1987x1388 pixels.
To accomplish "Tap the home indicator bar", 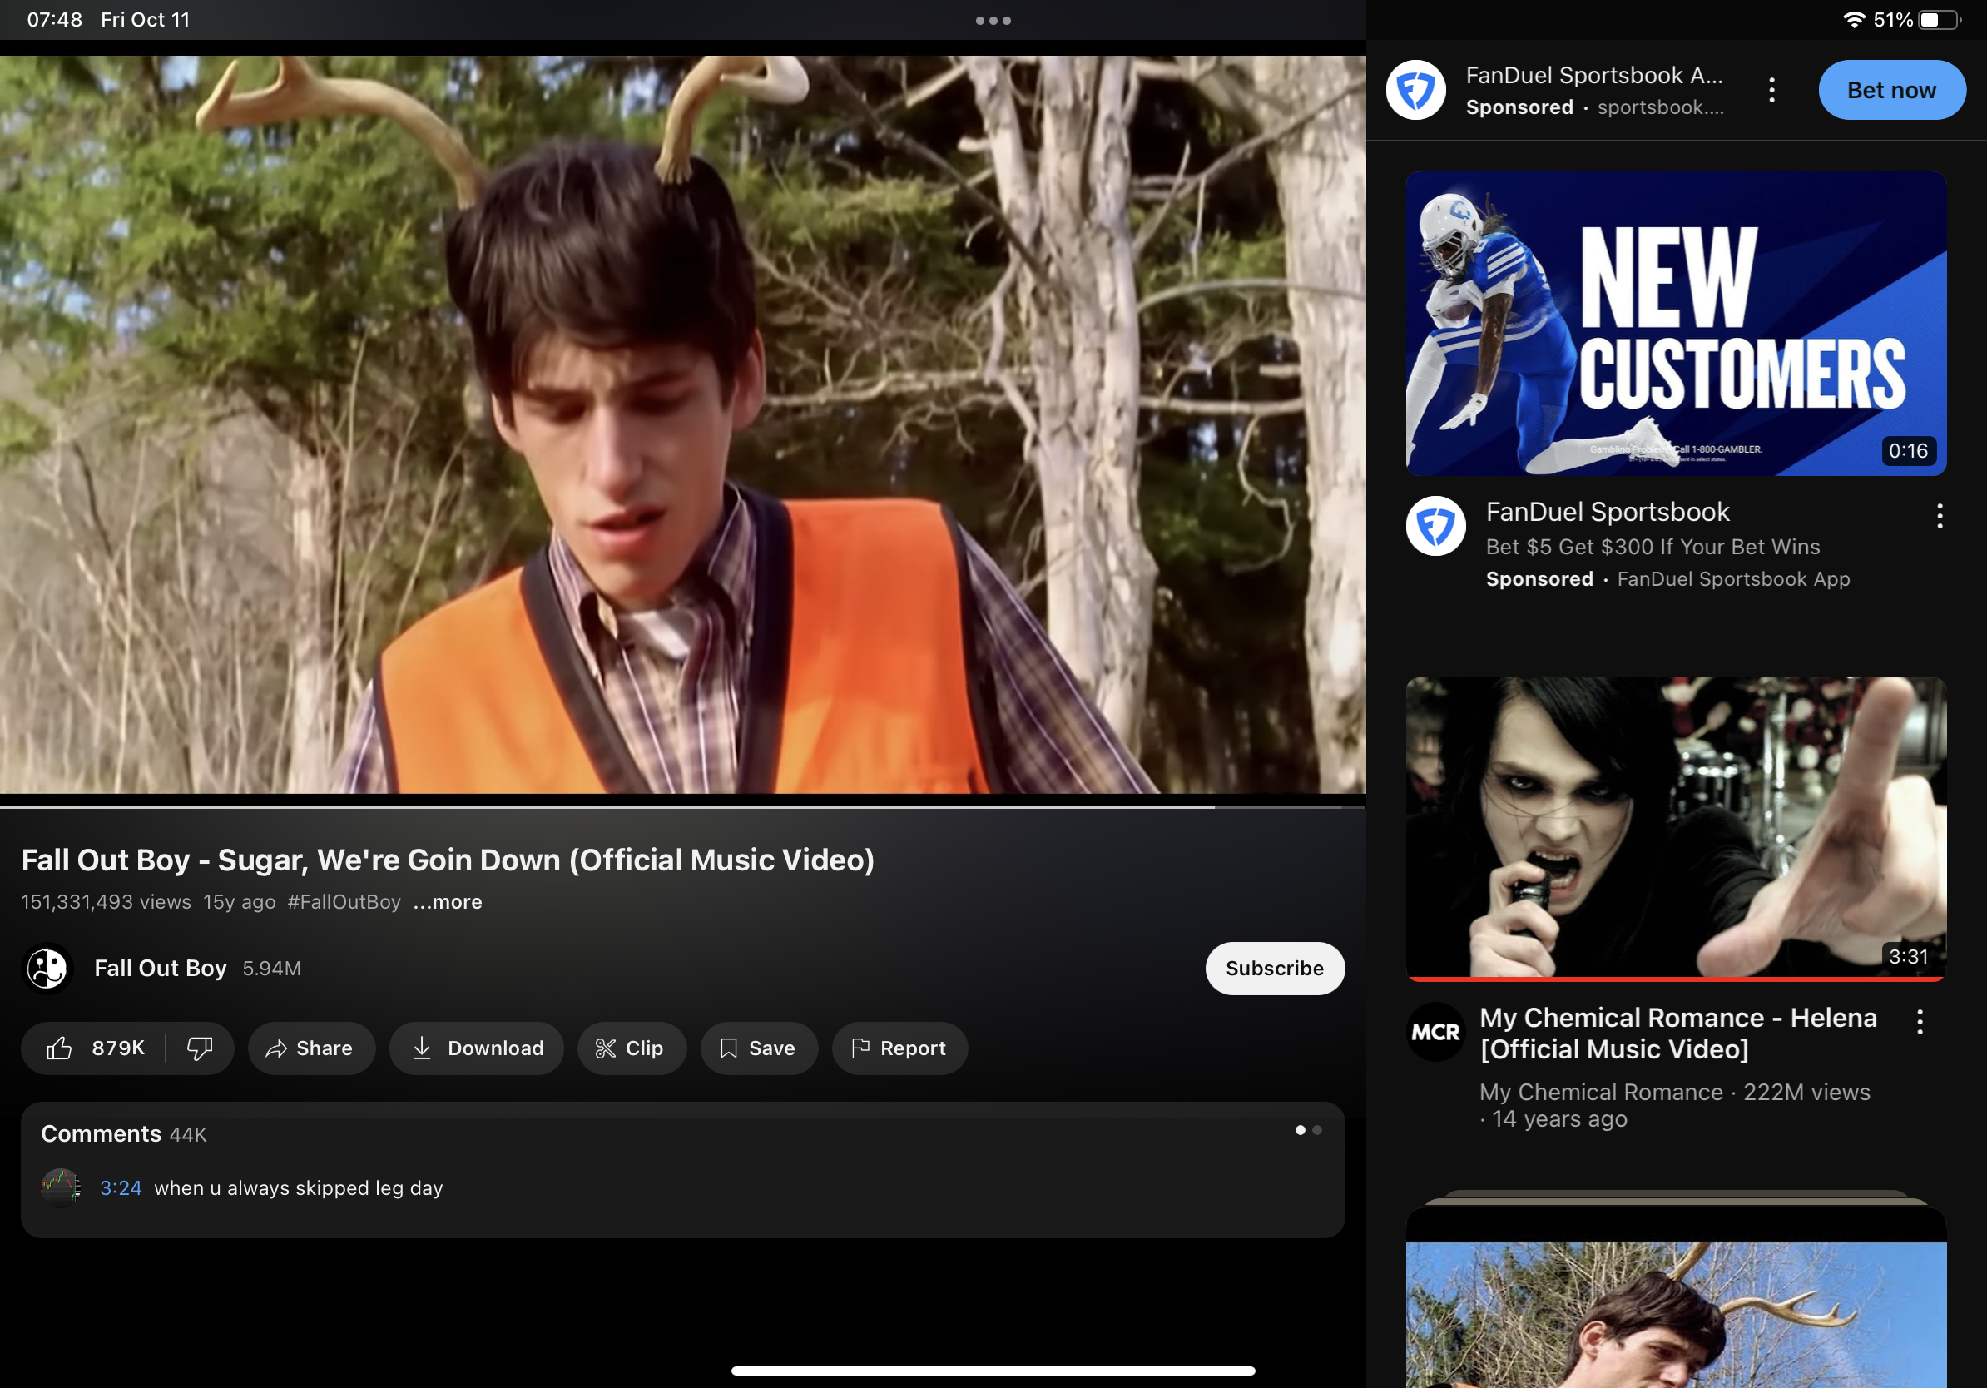I will tap(993, 1371).
